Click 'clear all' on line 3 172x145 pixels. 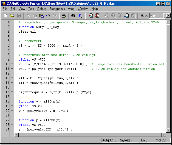point(27,32)
